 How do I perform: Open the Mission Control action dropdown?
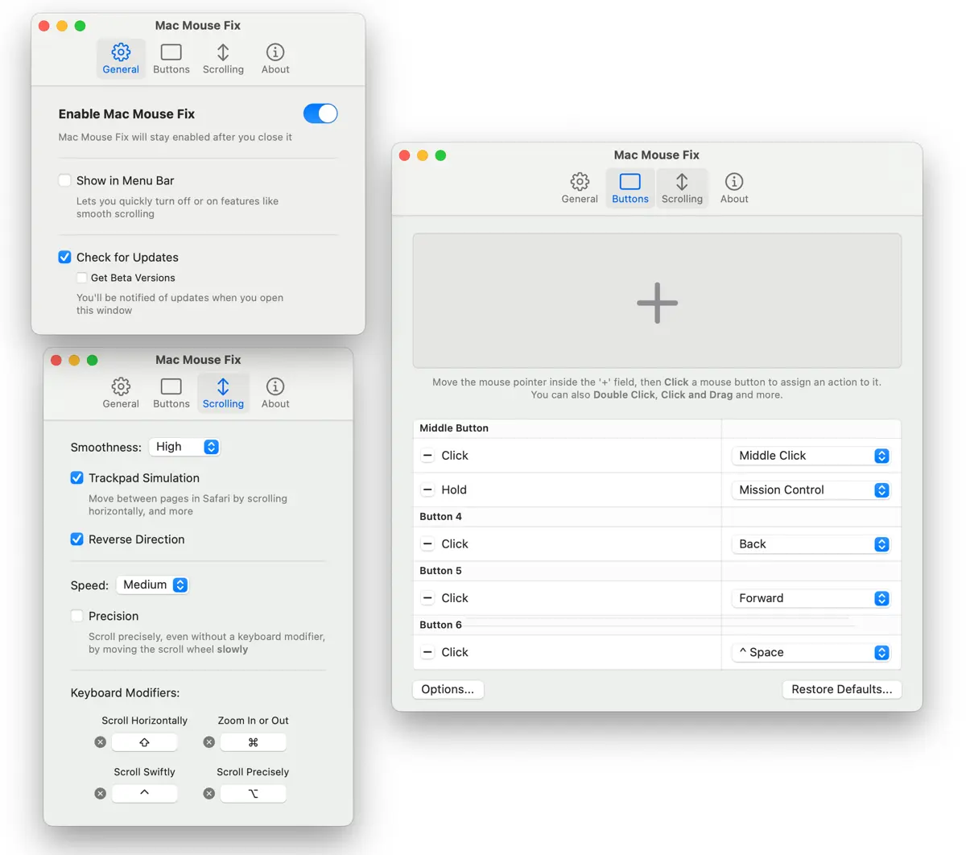tap(811, 489)
